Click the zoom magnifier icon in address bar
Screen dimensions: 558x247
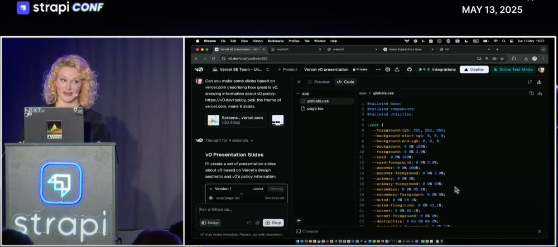pos(487,59)
